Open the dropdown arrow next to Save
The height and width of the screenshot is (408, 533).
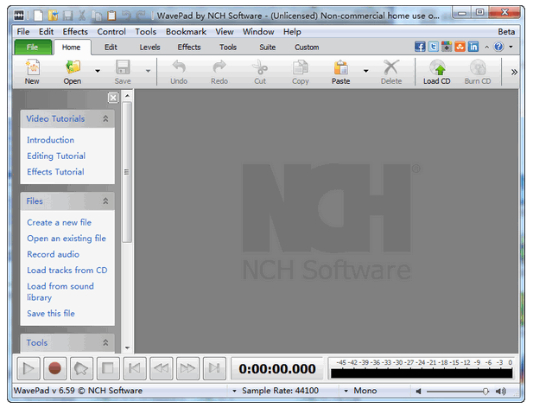(148, 71)
